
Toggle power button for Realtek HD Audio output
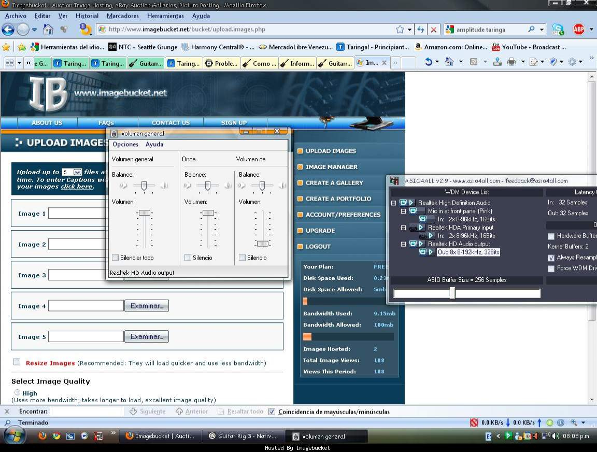[x=413, y=244]
